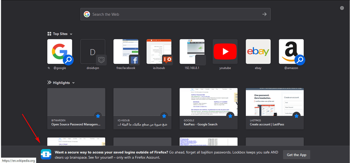
Task: Open Bitwarden Open Source Password highlight card
Action: pyautogui.click(x=76, y=109)
